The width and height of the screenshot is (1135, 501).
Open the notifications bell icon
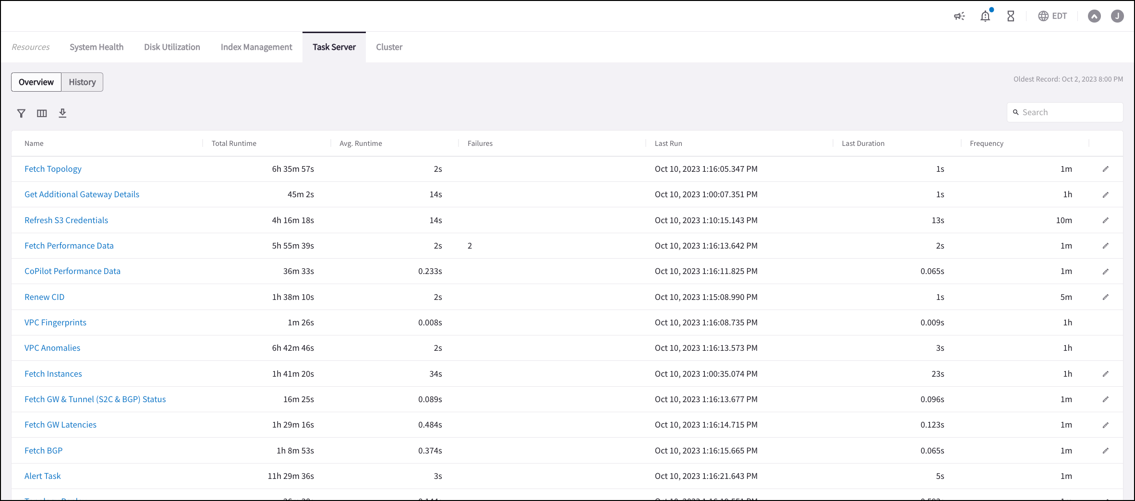(985, 16)
